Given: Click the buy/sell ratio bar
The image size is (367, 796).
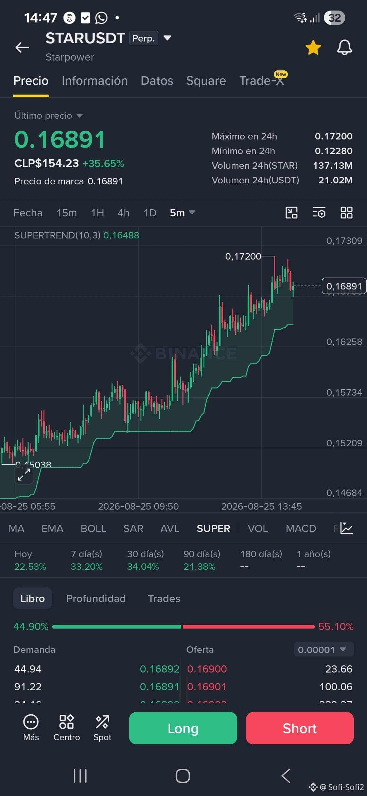Looking at the screenshot, I should pos(183,627).
